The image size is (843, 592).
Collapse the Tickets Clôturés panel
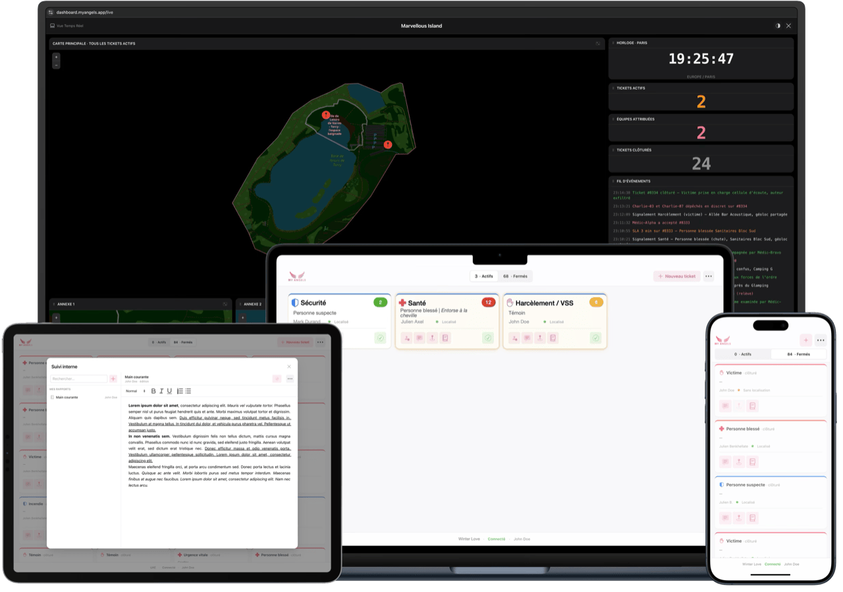tap(613, 150)
